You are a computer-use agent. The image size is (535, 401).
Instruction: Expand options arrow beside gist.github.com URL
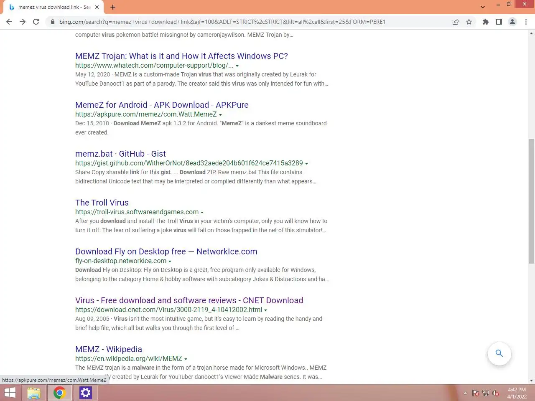[x=306, y=164]
